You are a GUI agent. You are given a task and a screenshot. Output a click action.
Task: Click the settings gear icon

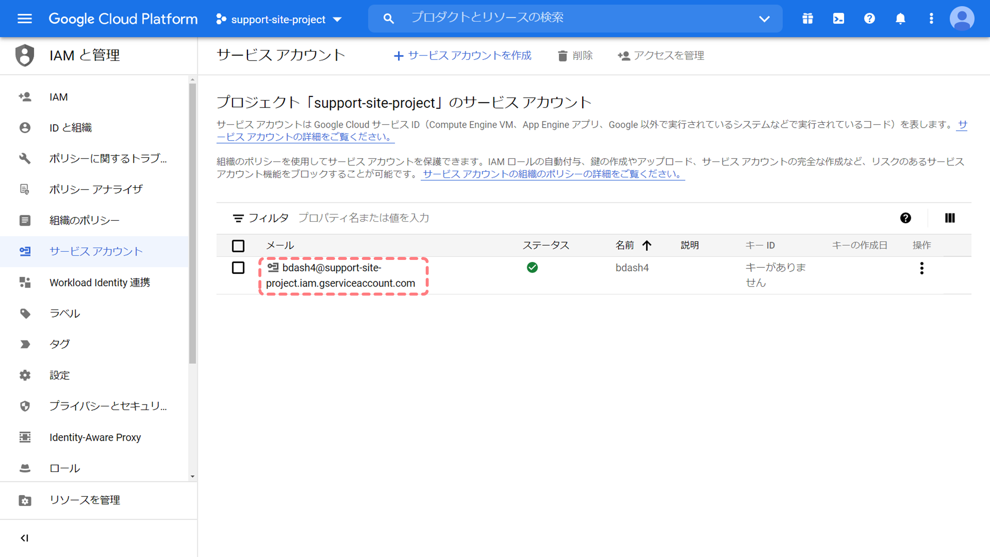25,375
